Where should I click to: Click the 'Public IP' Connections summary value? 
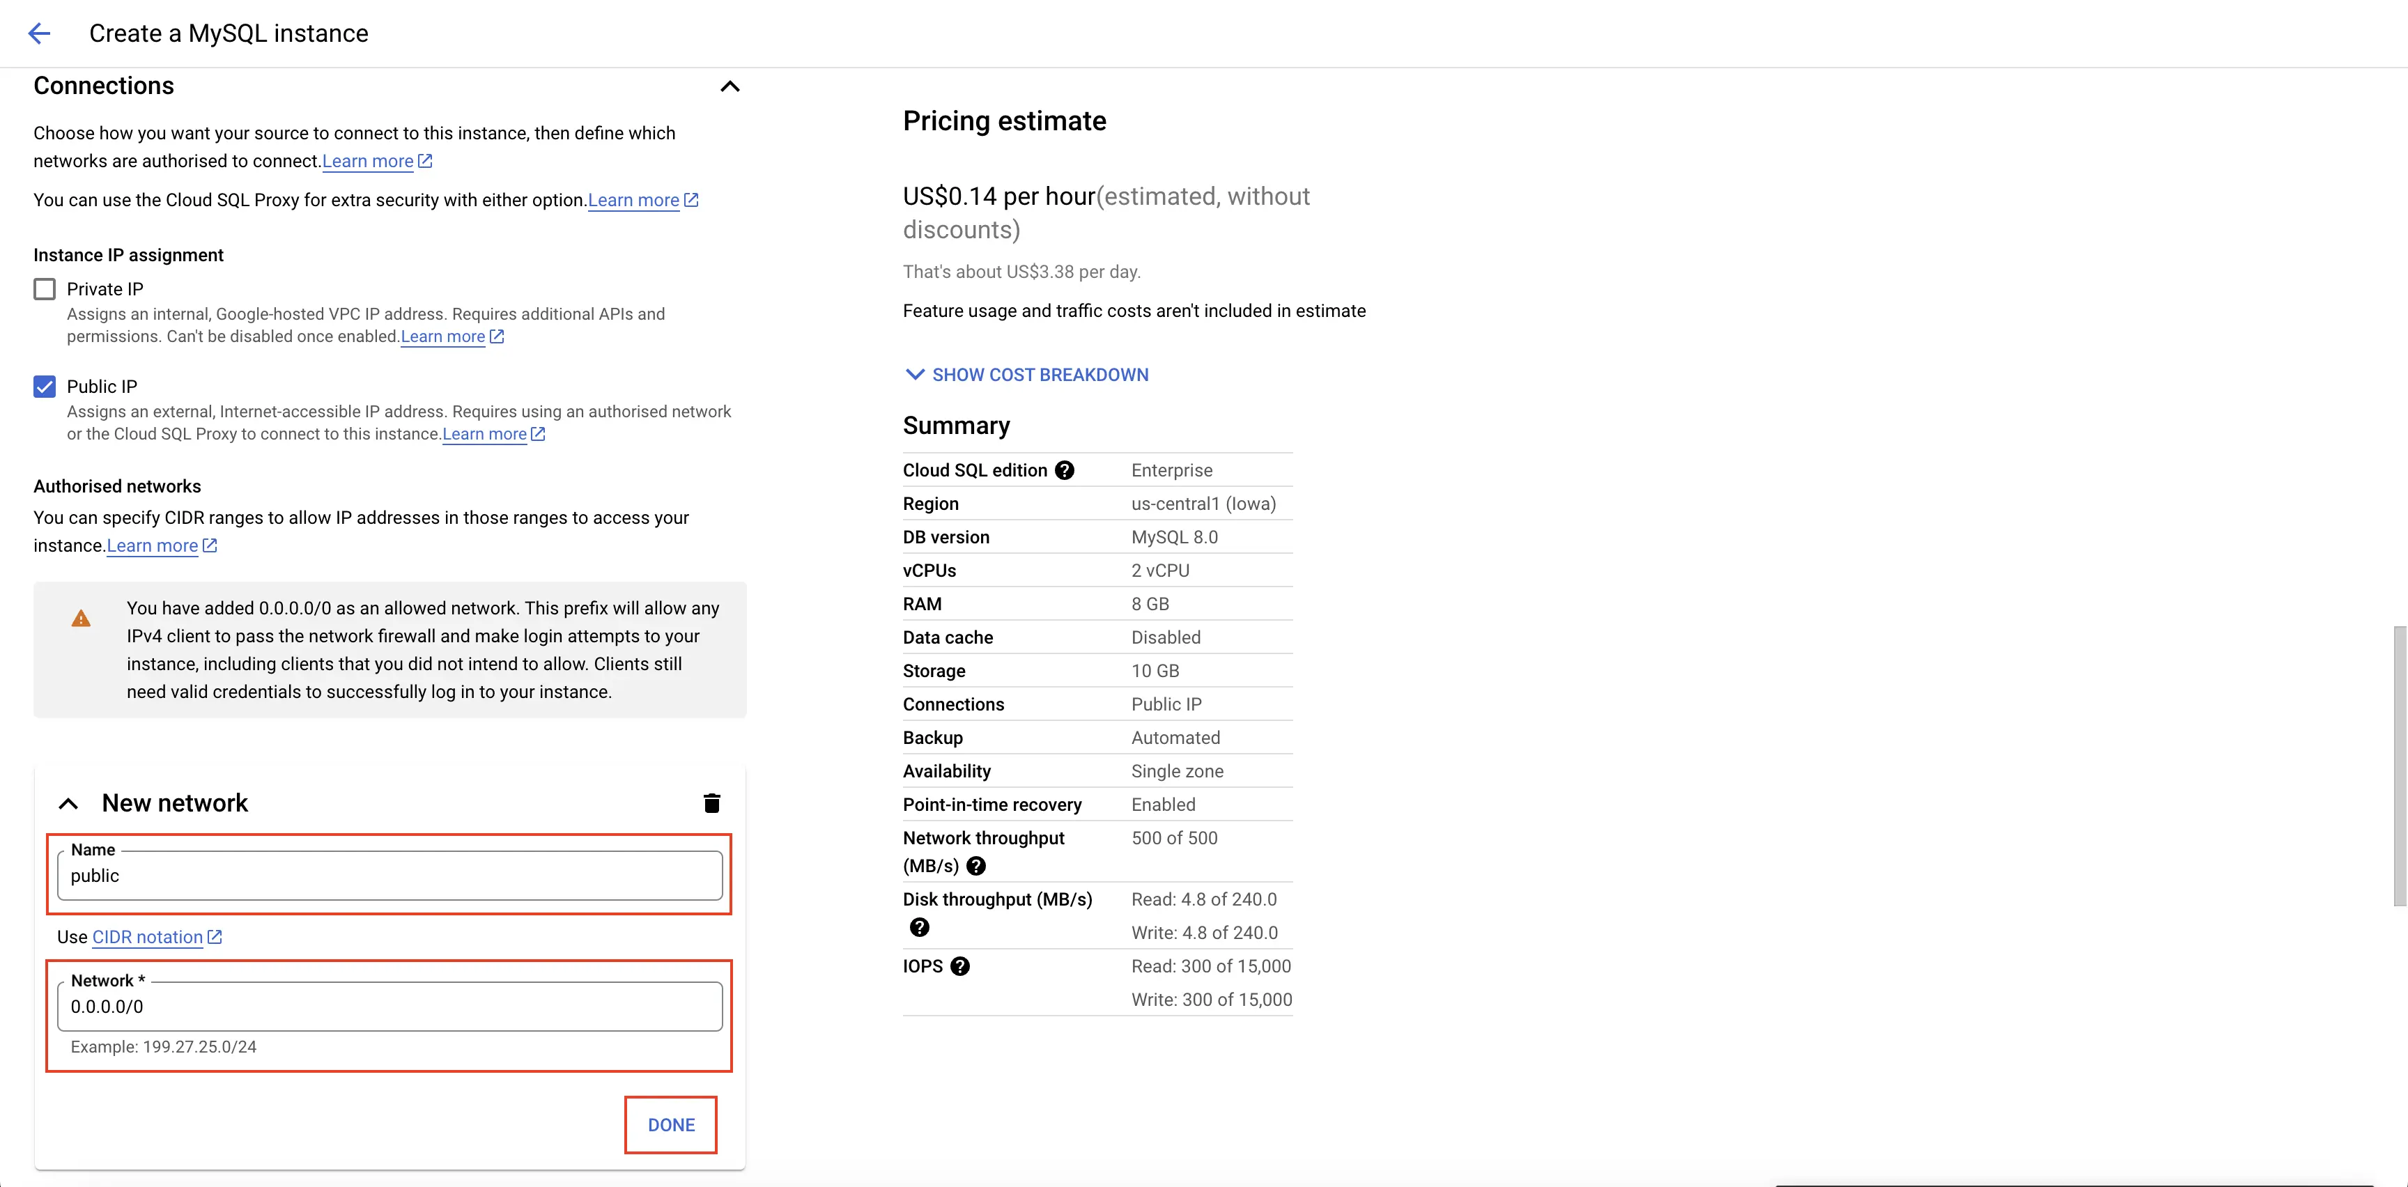[x=1166, y=705]
